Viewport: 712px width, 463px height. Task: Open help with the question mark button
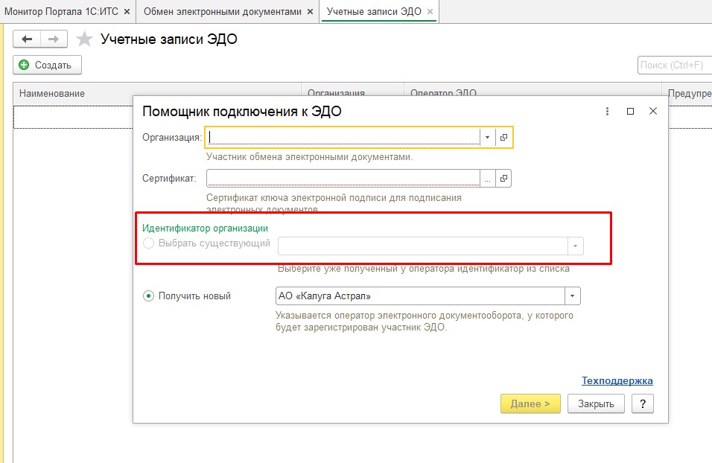tap(643, 403)
